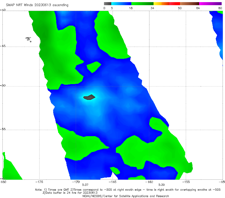This screenshot has width=225, height=198.
Task: Click the longitude label "-175"
Action: tap(39, 182)
